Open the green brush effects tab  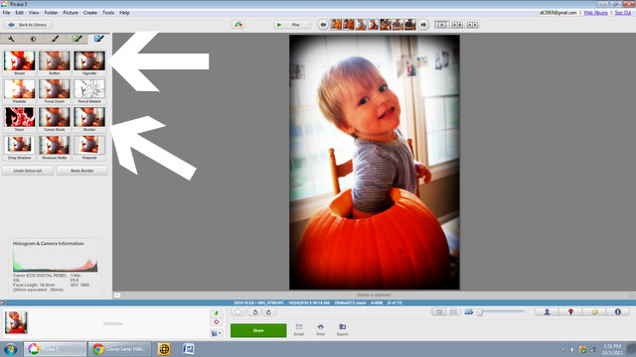pyautogui.click(x=78, y=39)
